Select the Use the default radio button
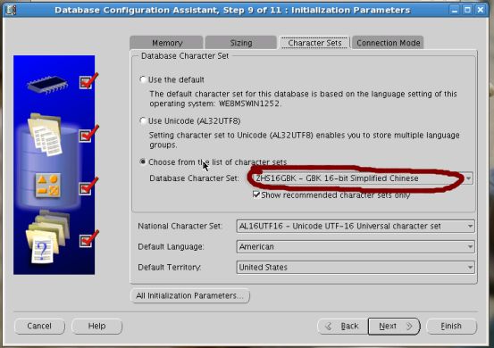494x348 pixels. [143, 79]
